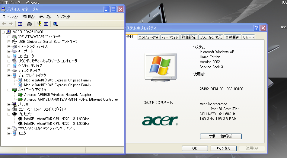Viewport: 287px width, 158px height.
Task: Select the バッテリ category icon
Action: [14, 104]
